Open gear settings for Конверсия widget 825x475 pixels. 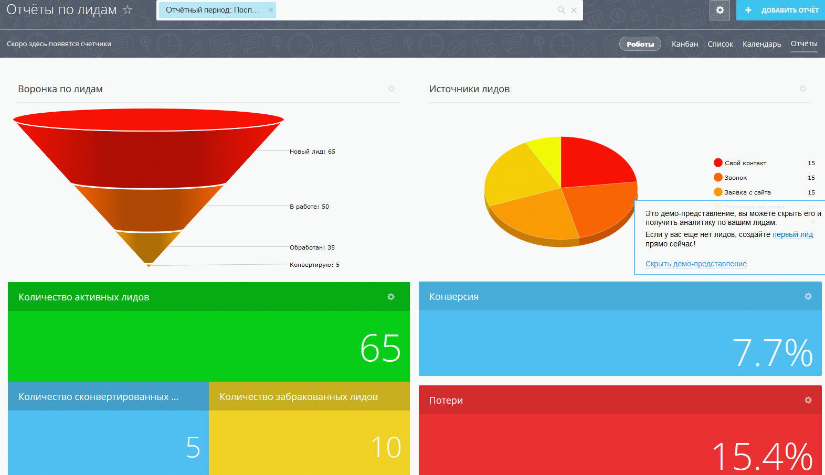pyautogui.click(x=808, y=296)
